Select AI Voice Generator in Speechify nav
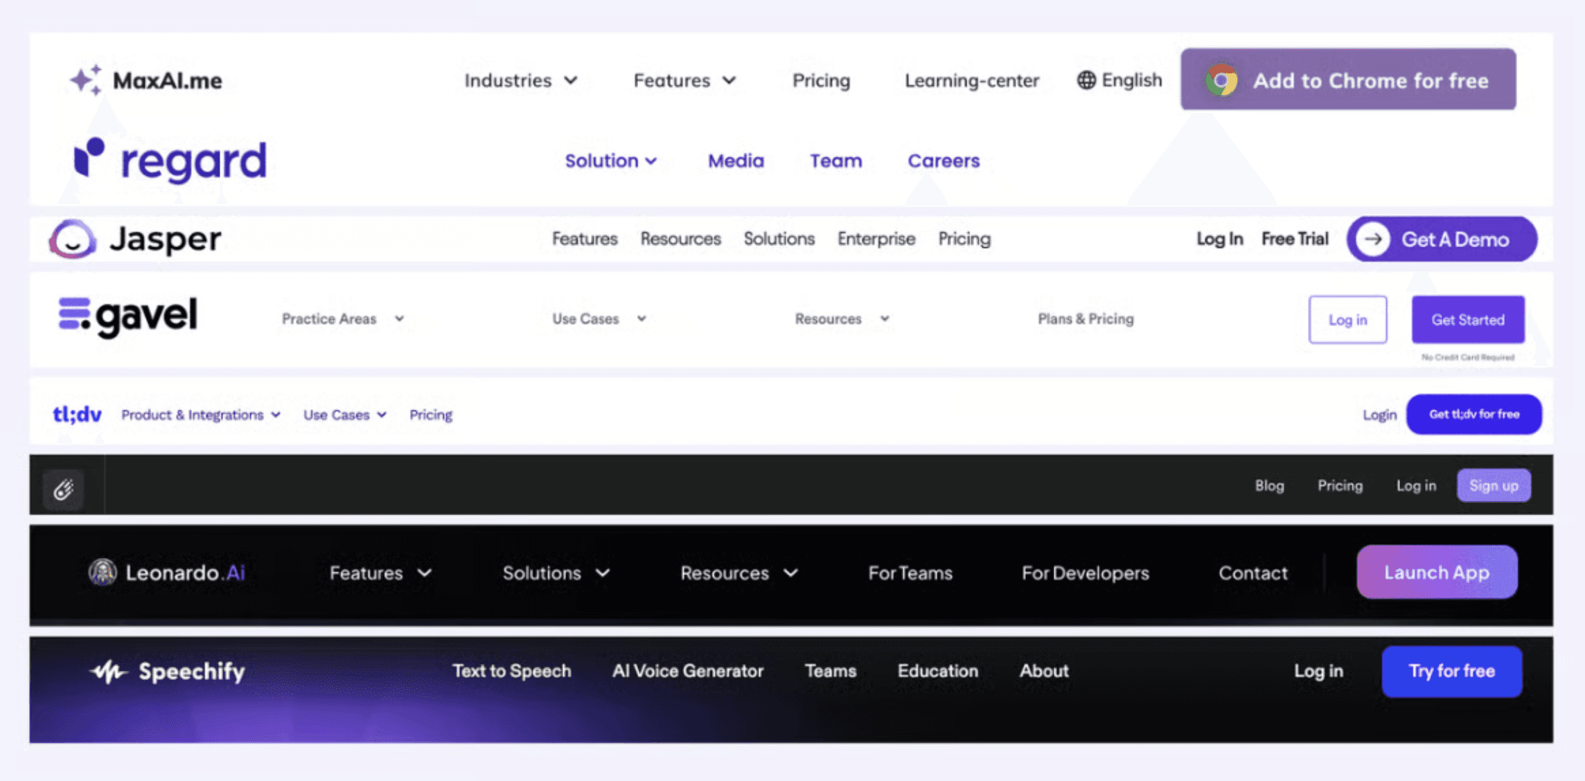1585x781 pixels. (x=687, y=671)
